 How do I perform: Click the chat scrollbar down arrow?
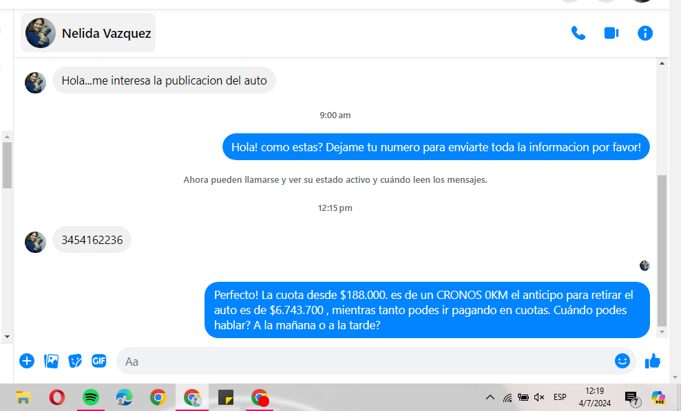tap(662, 332)
